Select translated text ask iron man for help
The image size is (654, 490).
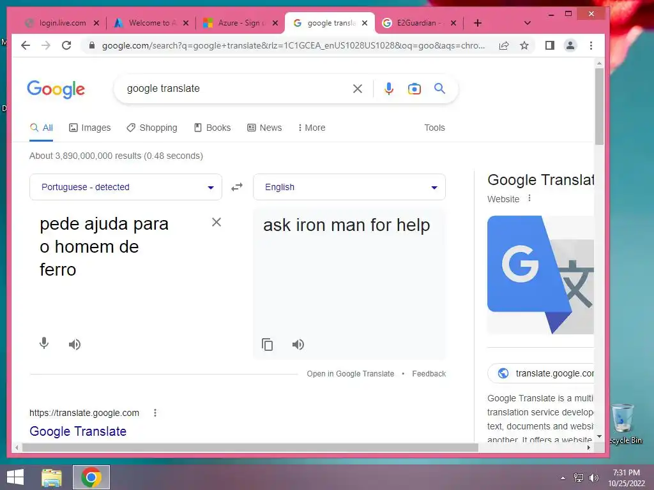[x=347, y=225]
